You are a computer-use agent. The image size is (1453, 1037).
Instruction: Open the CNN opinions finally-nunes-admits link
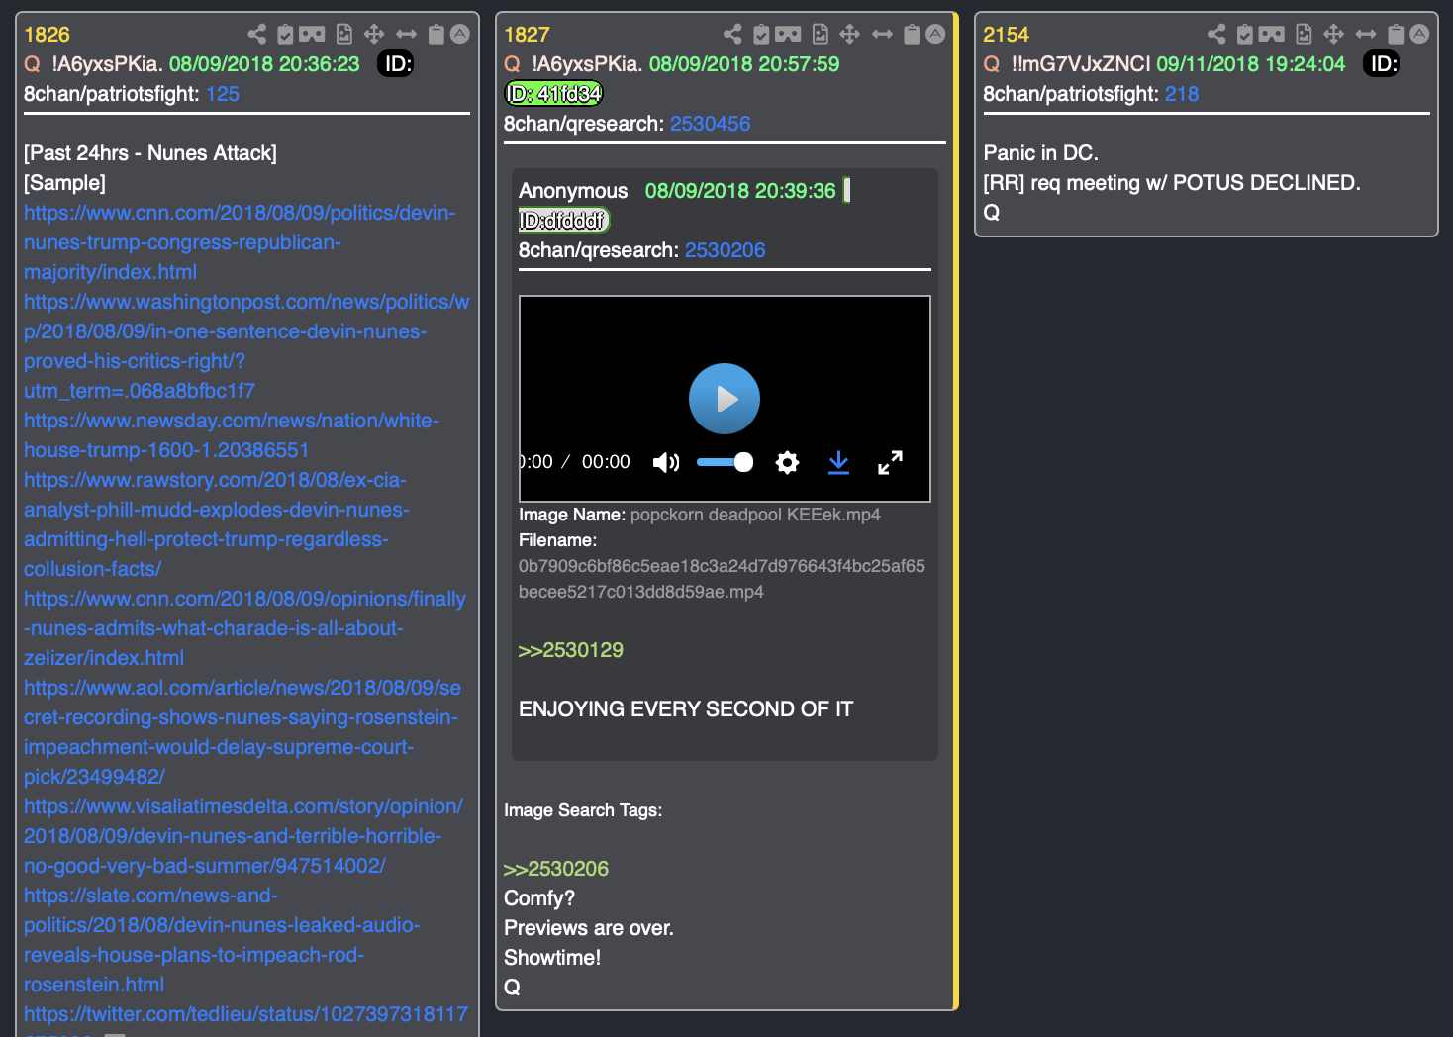click(244, 628)
